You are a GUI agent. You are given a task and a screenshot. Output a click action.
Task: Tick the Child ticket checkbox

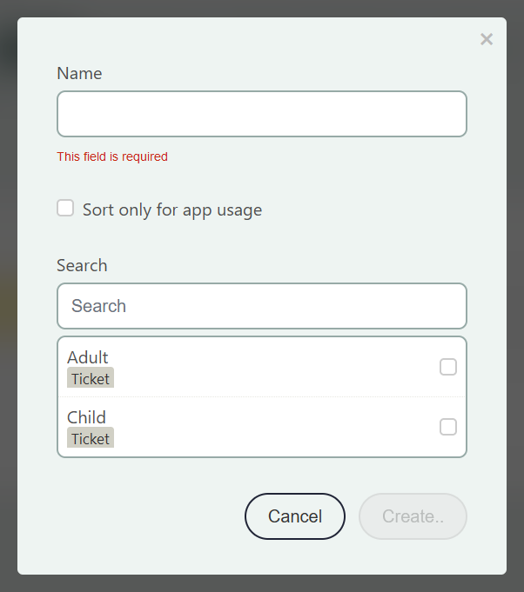point(447,427)
